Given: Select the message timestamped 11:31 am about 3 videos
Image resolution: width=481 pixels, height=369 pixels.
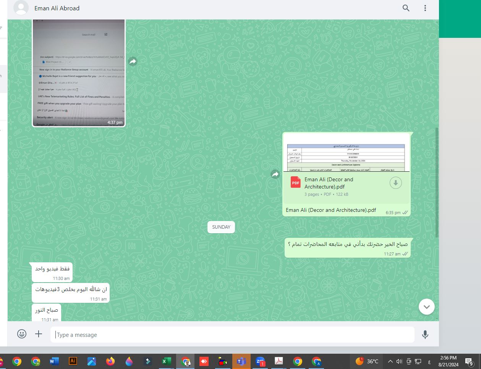Looking at the screenshot, I should (x=71, y=293).
